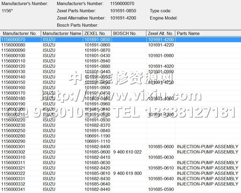The width and height of the screenshot is (241, 193).
Task: Select the Zexel Alt. No. column header
Action: coord(160,33)
